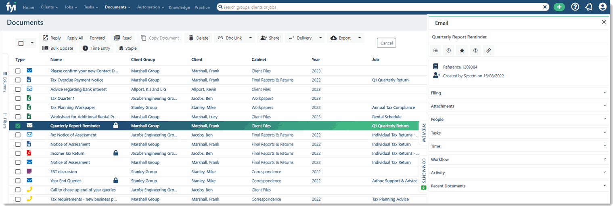Click Time Entry toolbar button

pyautogui.click(x=96, y=48)
